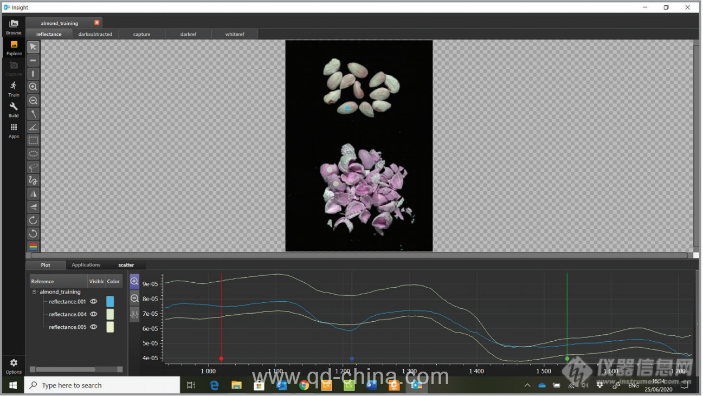Open File Explorer from taskbar
Image resolution: width=703 pixels, height=396 pixels.
tap(236, 385)
